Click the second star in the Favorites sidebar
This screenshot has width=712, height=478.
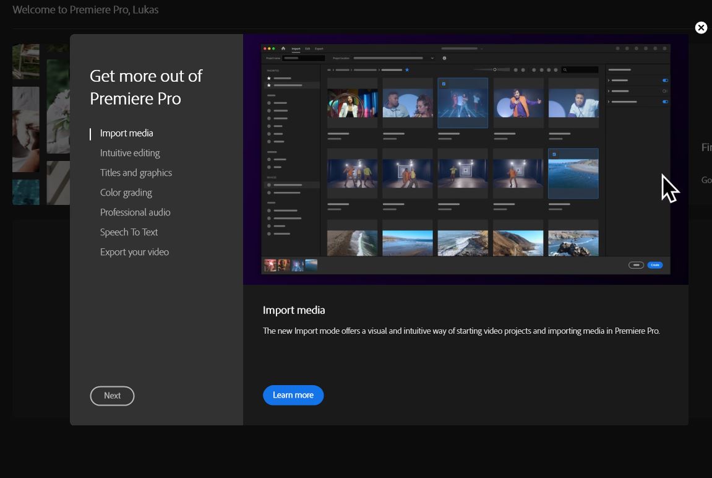(268, 85)
